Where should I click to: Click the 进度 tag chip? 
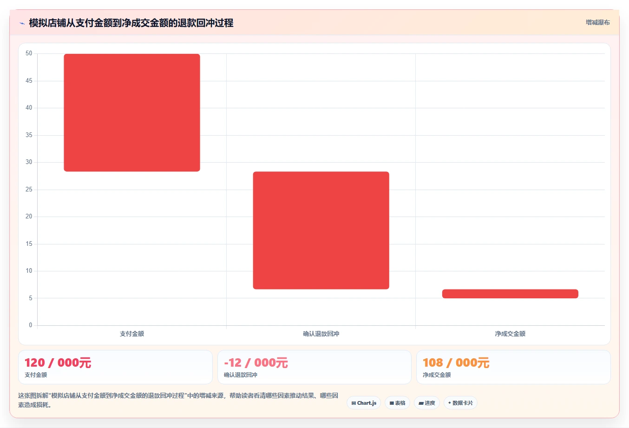pyautogui.click(x=427, y=403)
